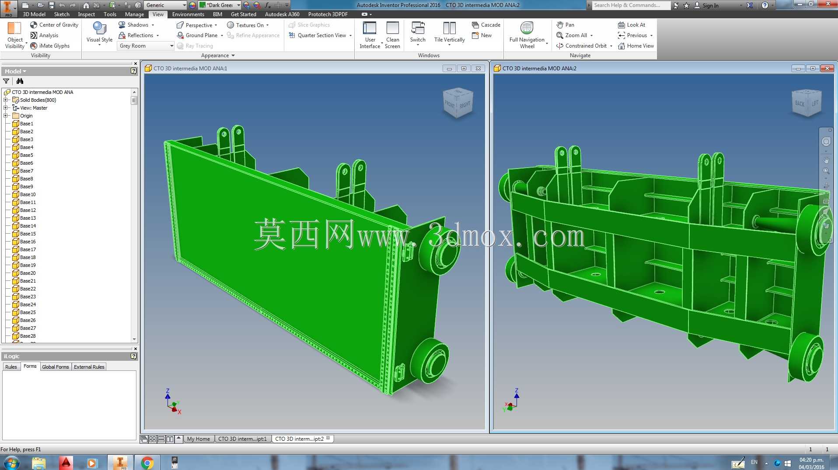Expand the Quarter Section View dropdown arrow
838x470 pixels.
point(350,36)
